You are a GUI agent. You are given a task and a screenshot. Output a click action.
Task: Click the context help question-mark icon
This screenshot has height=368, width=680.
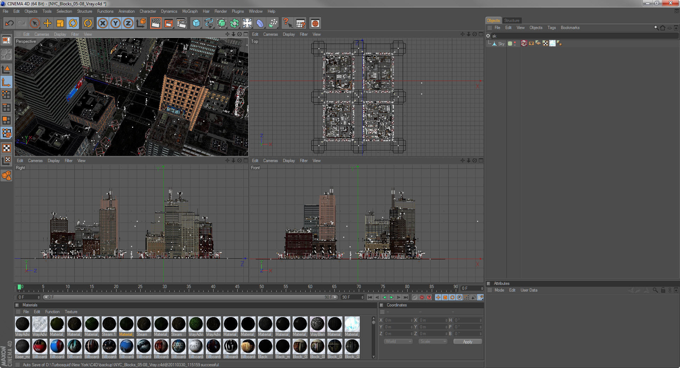pos(288,23)
